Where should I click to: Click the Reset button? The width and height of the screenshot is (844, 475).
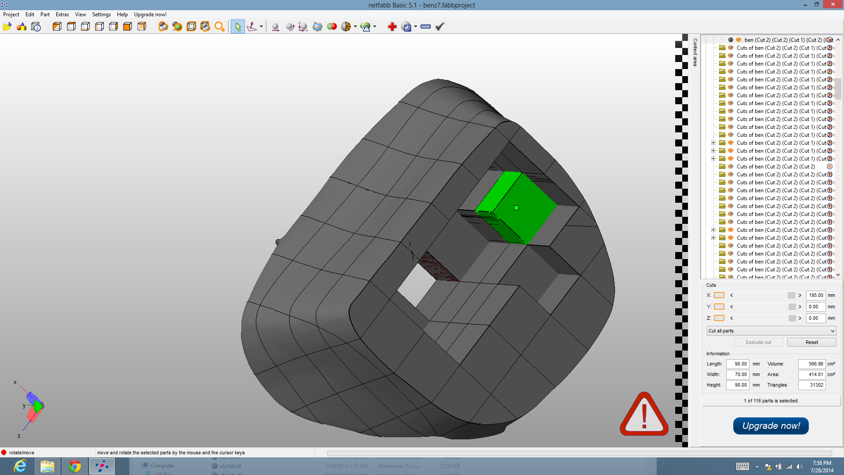[x=811, y=342]
